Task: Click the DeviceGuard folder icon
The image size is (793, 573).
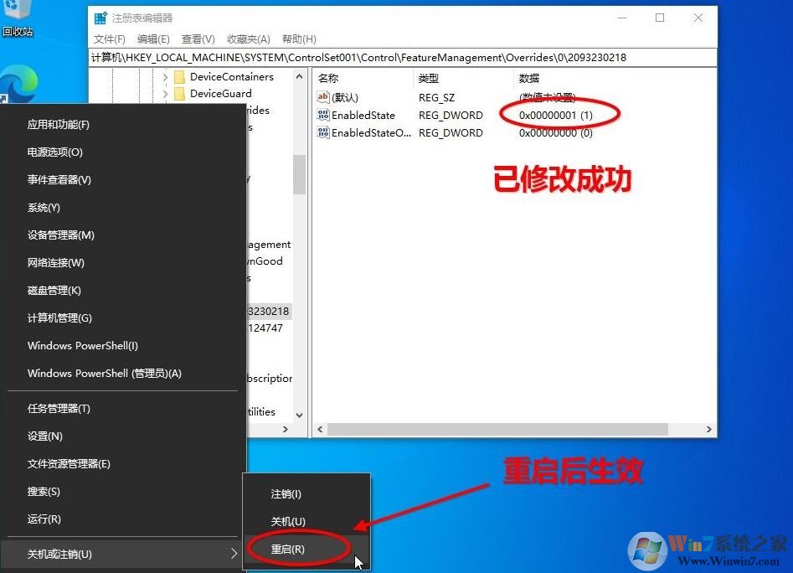Action: point(179,93)
